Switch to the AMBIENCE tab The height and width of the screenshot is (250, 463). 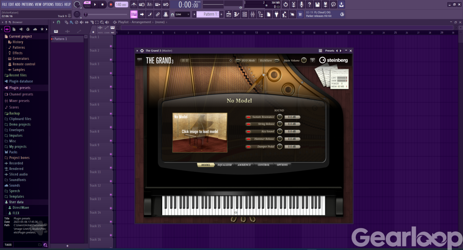[244, 165]
